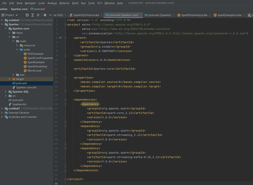
Task: Select pom.xml under Sparkes-core
Action: coord(20,83)
